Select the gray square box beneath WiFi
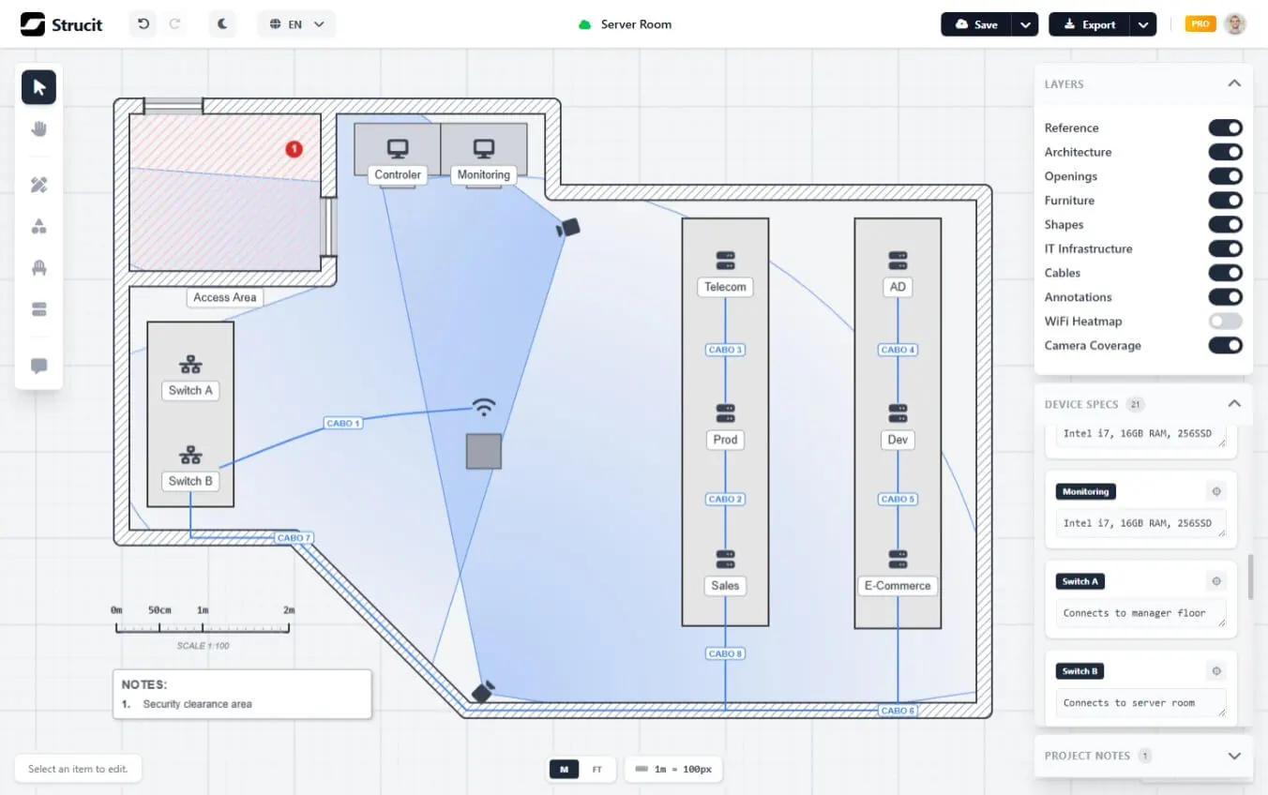 click(x=484, y=451)
